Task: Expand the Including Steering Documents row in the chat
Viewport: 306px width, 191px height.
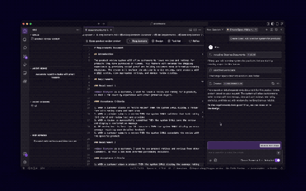Action: coord(245,54)
